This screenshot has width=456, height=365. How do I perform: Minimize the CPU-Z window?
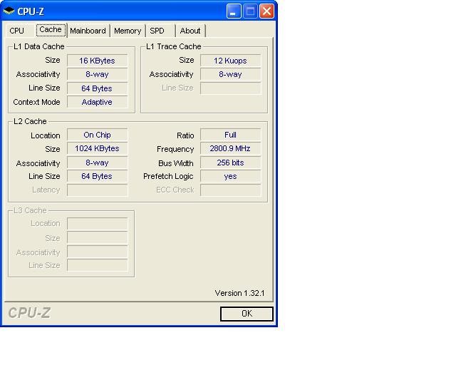234,11
